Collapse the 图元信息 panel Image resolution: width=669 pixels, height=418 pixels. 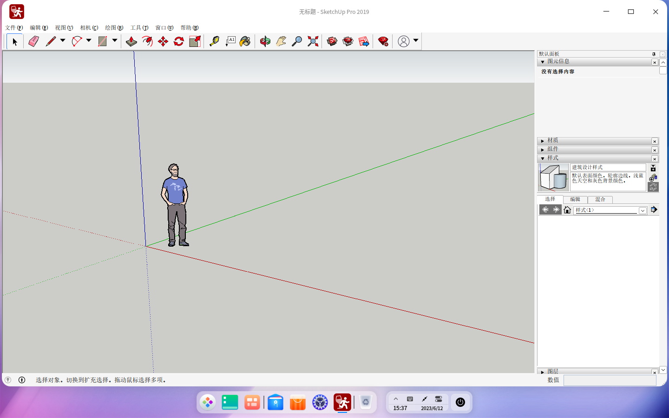[543, 62]
